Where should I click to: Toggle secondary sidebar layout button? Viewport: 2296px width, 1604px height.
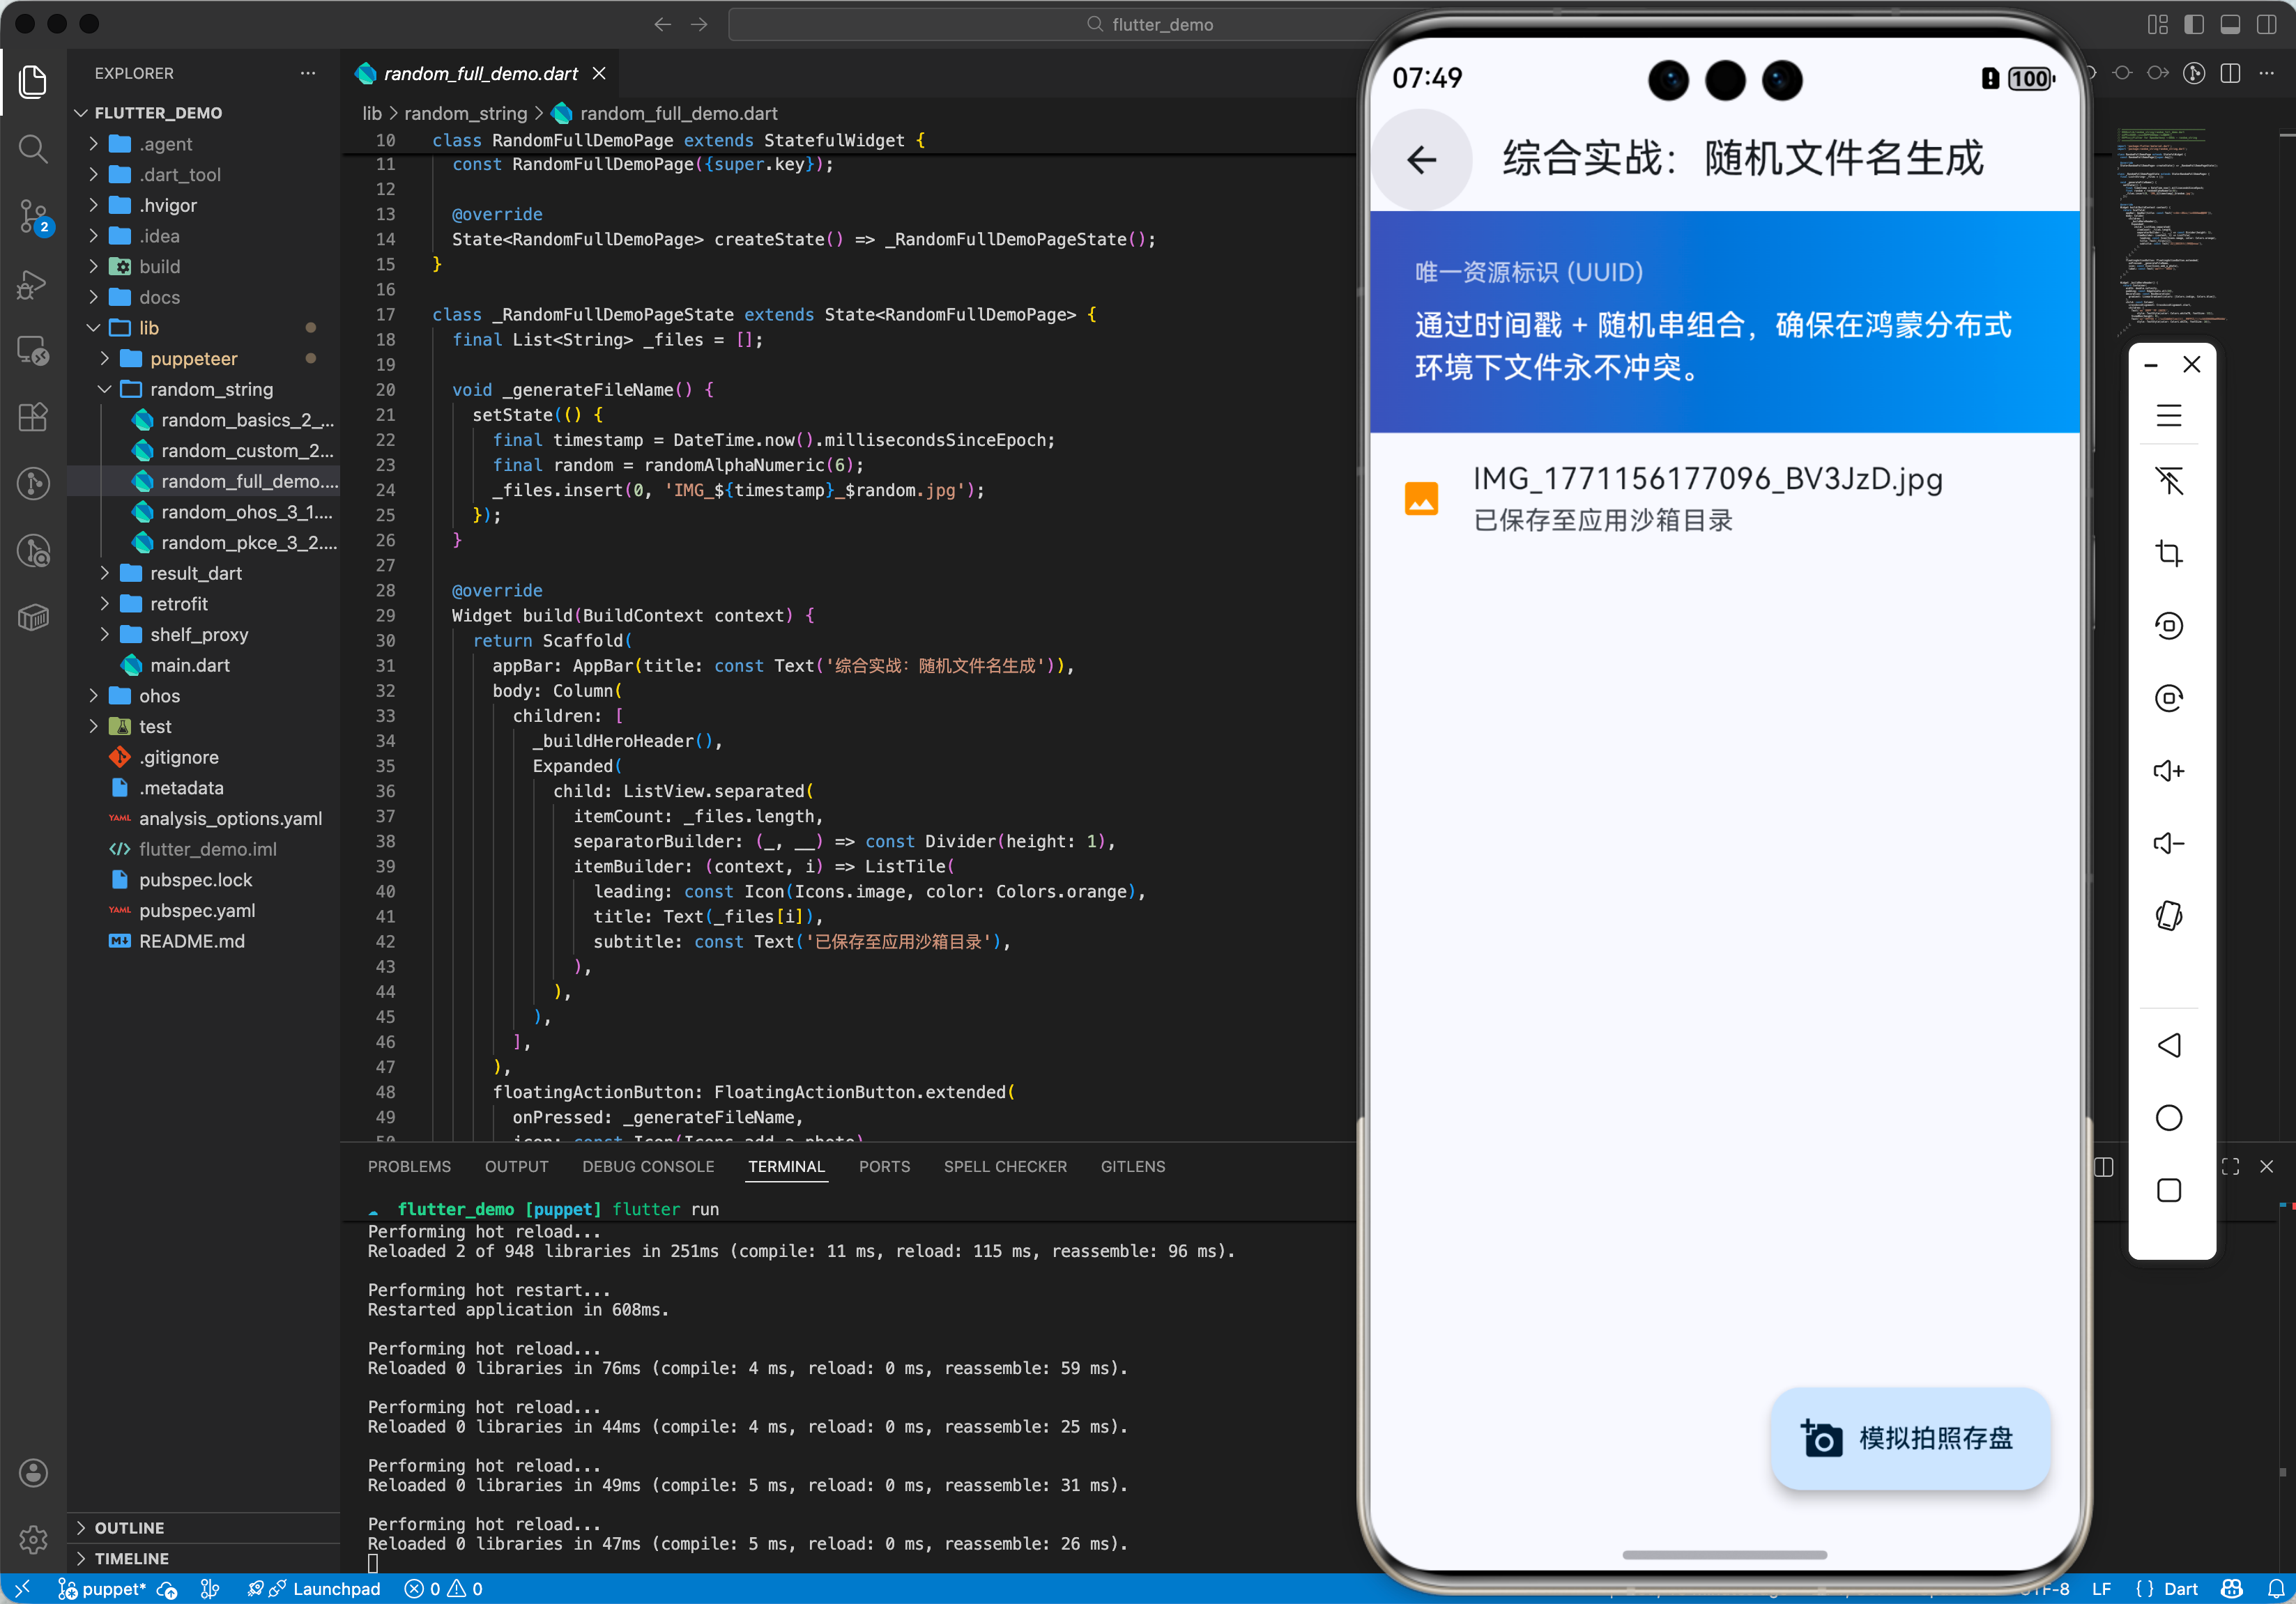[2266, 24]
